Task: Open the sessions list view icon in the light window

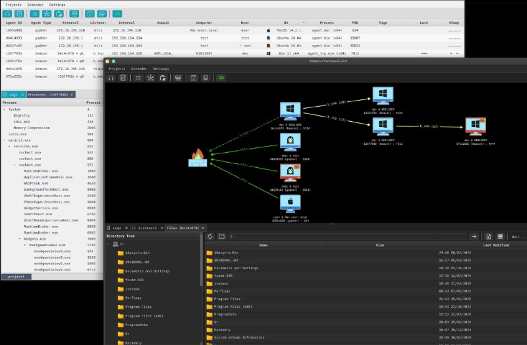Action: tap(34, 14)
